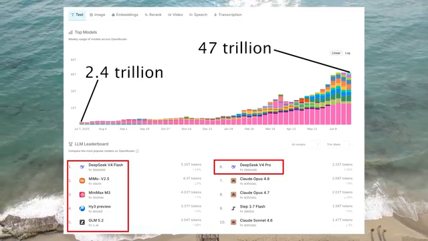Click the info icon beside the leaderboard description
The width and height of the screenshot is (428, 241).
tap(137, 151)
